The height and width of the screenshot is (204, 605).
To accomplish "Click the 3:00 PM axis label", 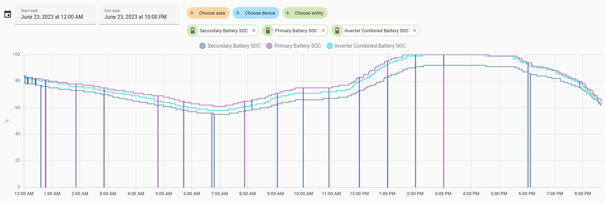I will (443, 194).
